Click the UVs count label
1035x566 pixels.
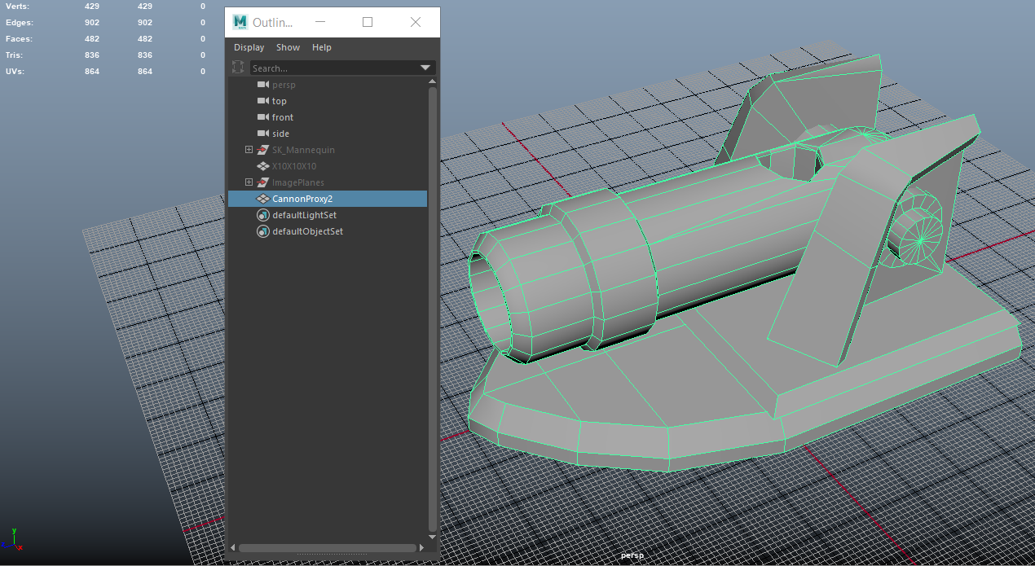point(15,71)
